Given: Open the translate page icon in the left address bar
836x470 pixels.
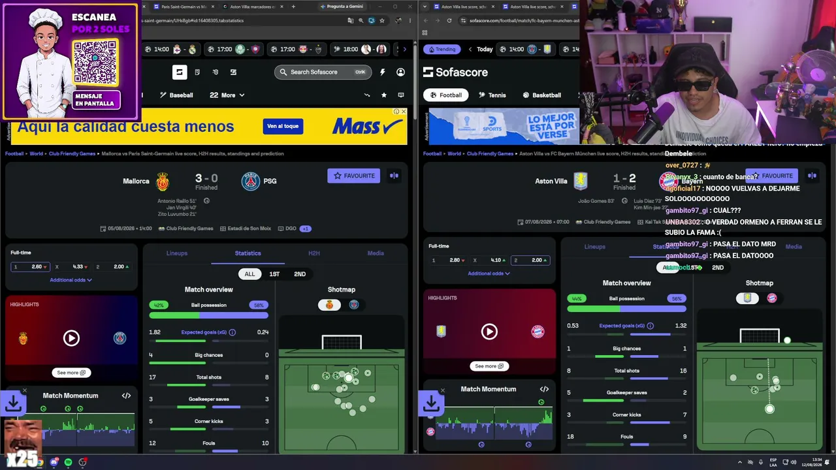Looking at the screenshot, I should point(351,20).
